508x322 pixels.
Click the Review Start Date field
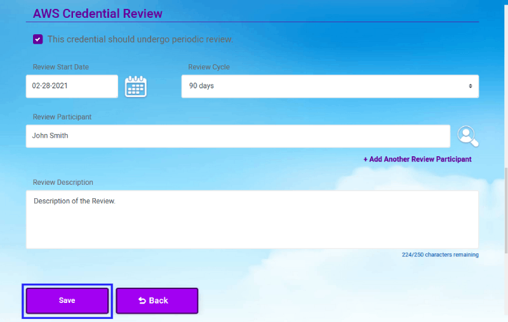[72, 86]
